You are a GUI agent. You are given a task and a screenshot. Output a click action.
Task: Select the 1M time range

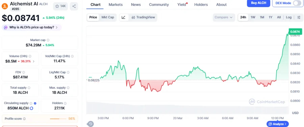click(262, 18)
